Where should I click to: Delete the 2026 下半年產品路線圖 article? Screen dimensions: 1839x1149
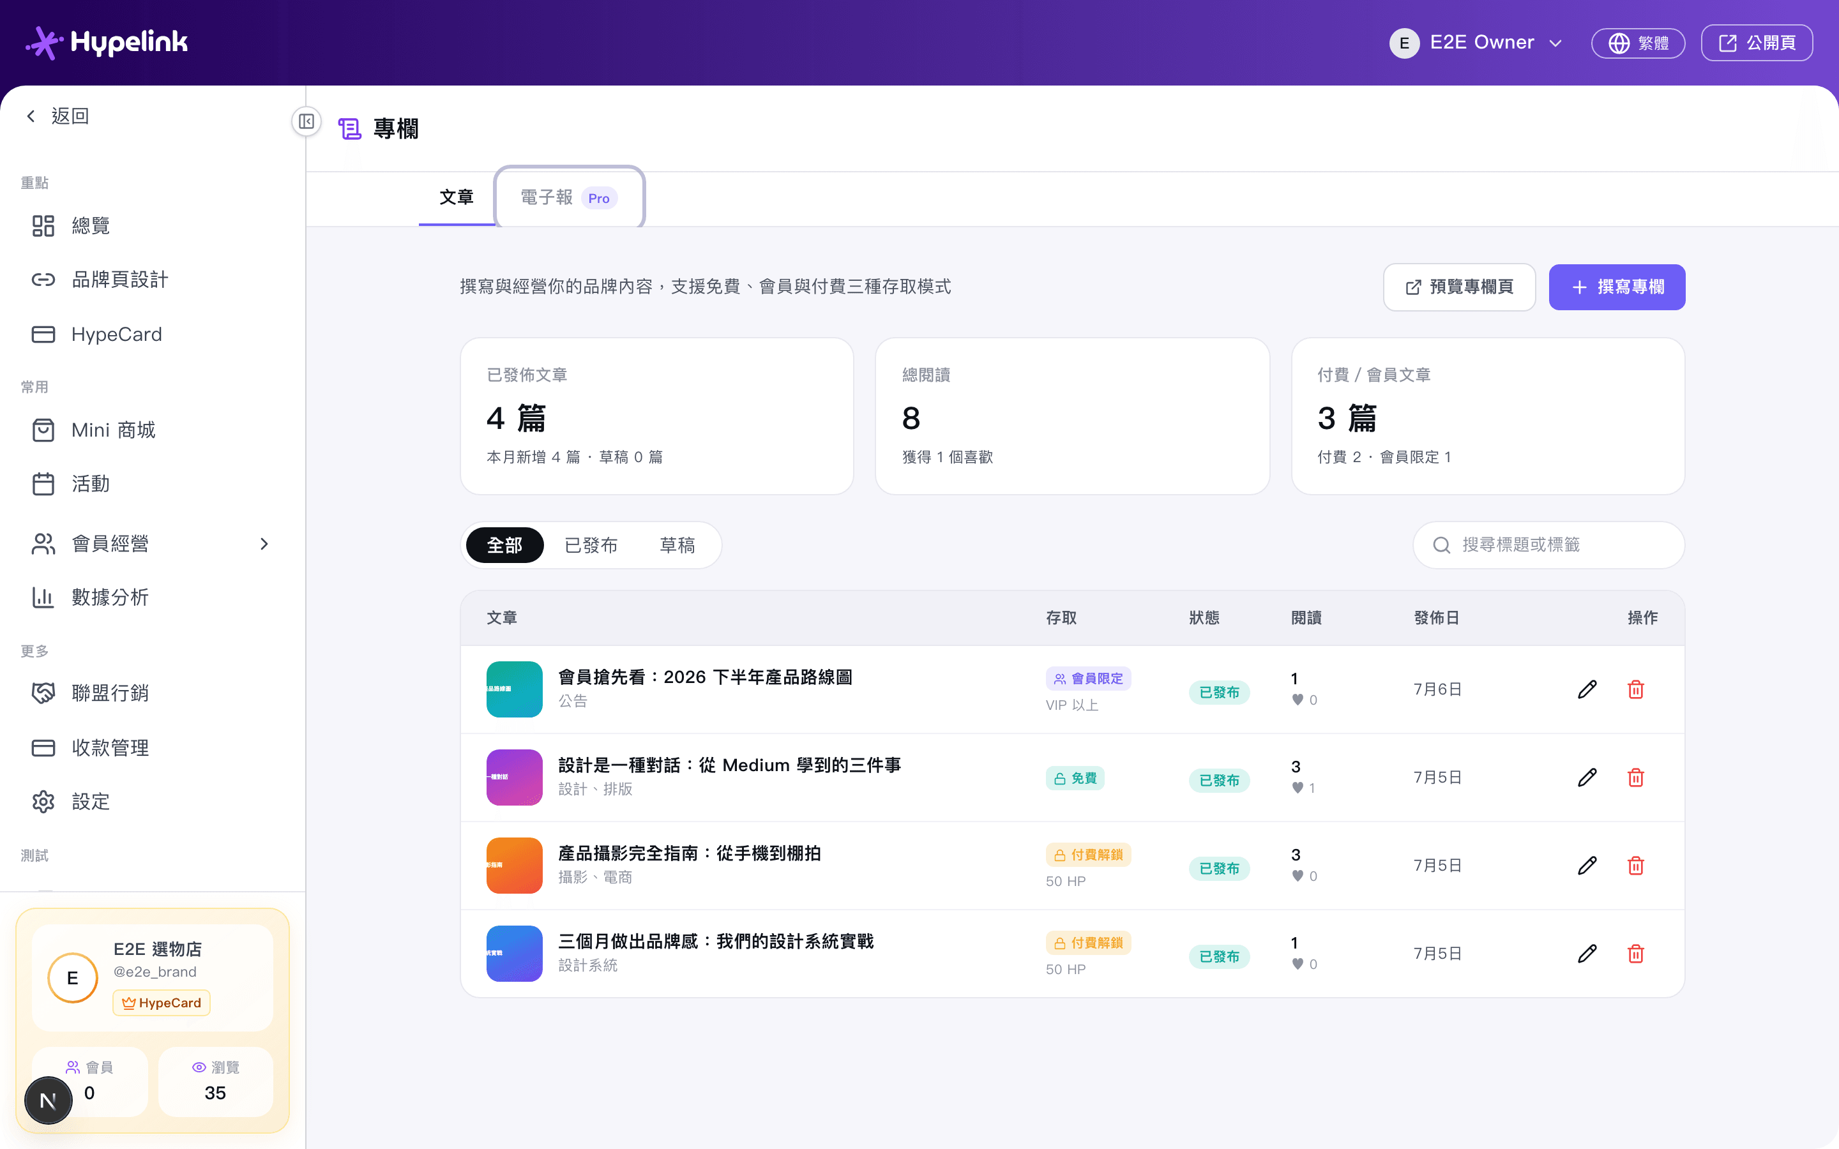pos(1635,689)
